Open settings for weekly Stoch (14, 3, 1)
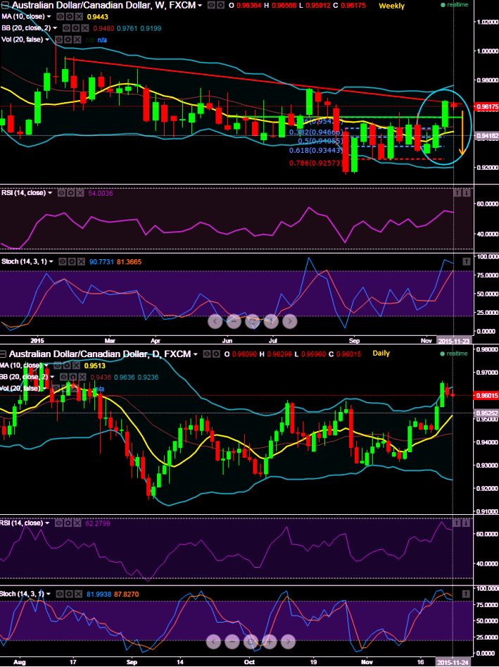 tap(71, 261)
